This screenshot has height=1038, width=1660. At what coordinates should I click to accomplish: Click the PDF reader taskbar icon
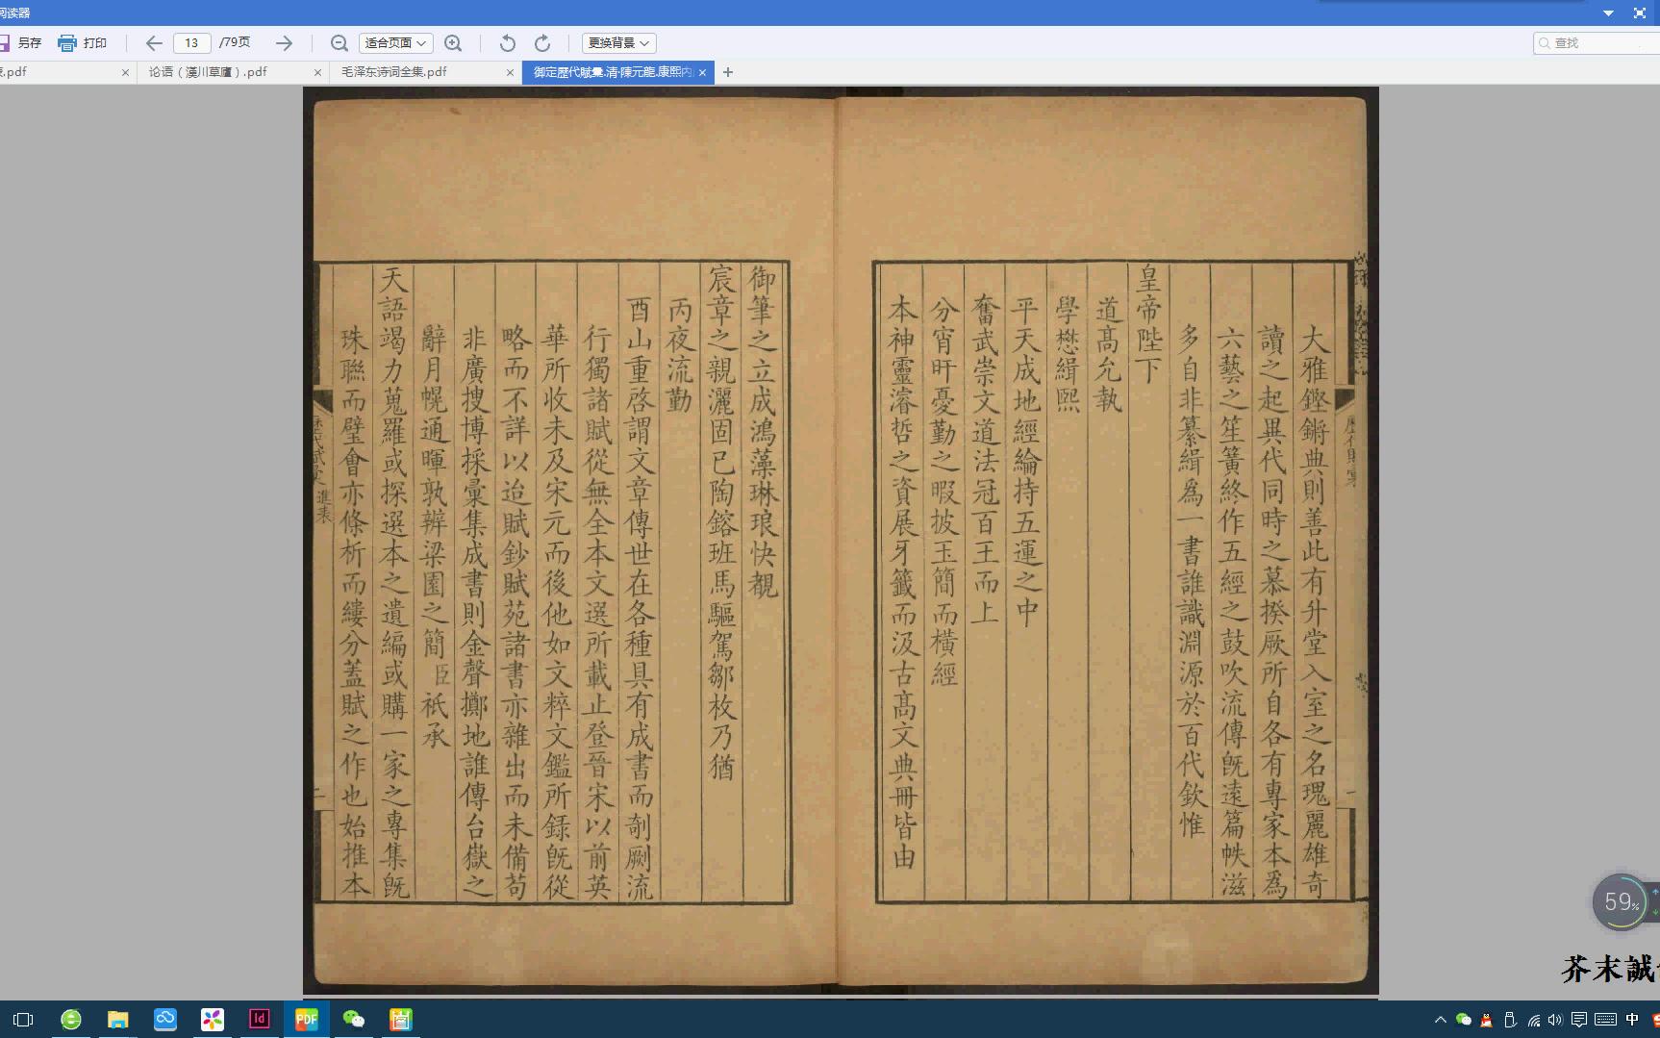pyautogui.click(x=307, y=1020)
